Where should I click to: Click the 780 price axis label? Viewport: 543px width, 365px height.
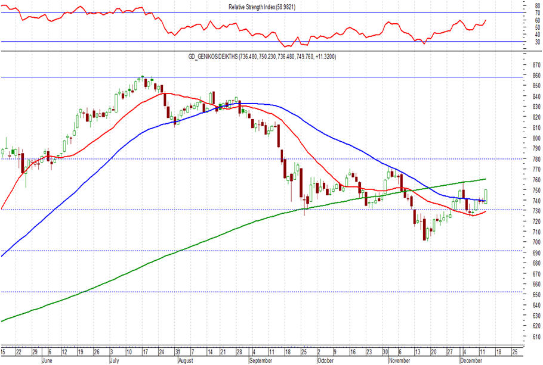pyautogui.click(x=536, y=159)
